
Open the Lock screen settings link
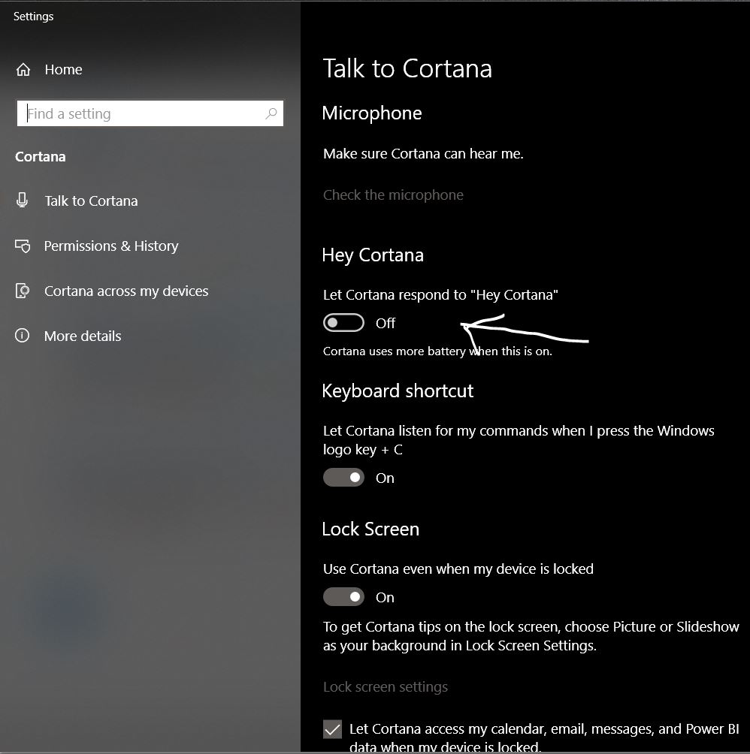[x=386, y=686]
